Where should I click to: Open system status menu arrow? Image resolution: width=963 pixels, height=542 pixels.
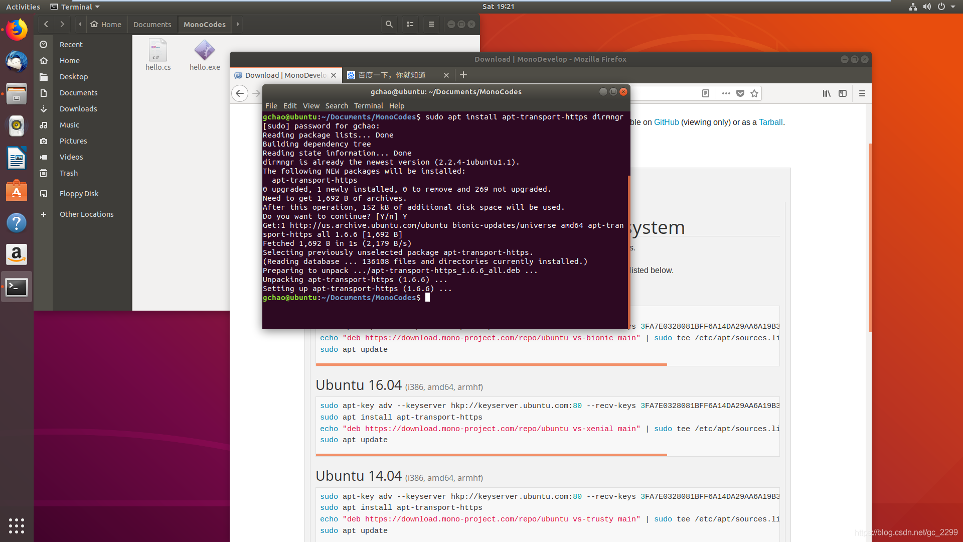(x=953, y=7)
